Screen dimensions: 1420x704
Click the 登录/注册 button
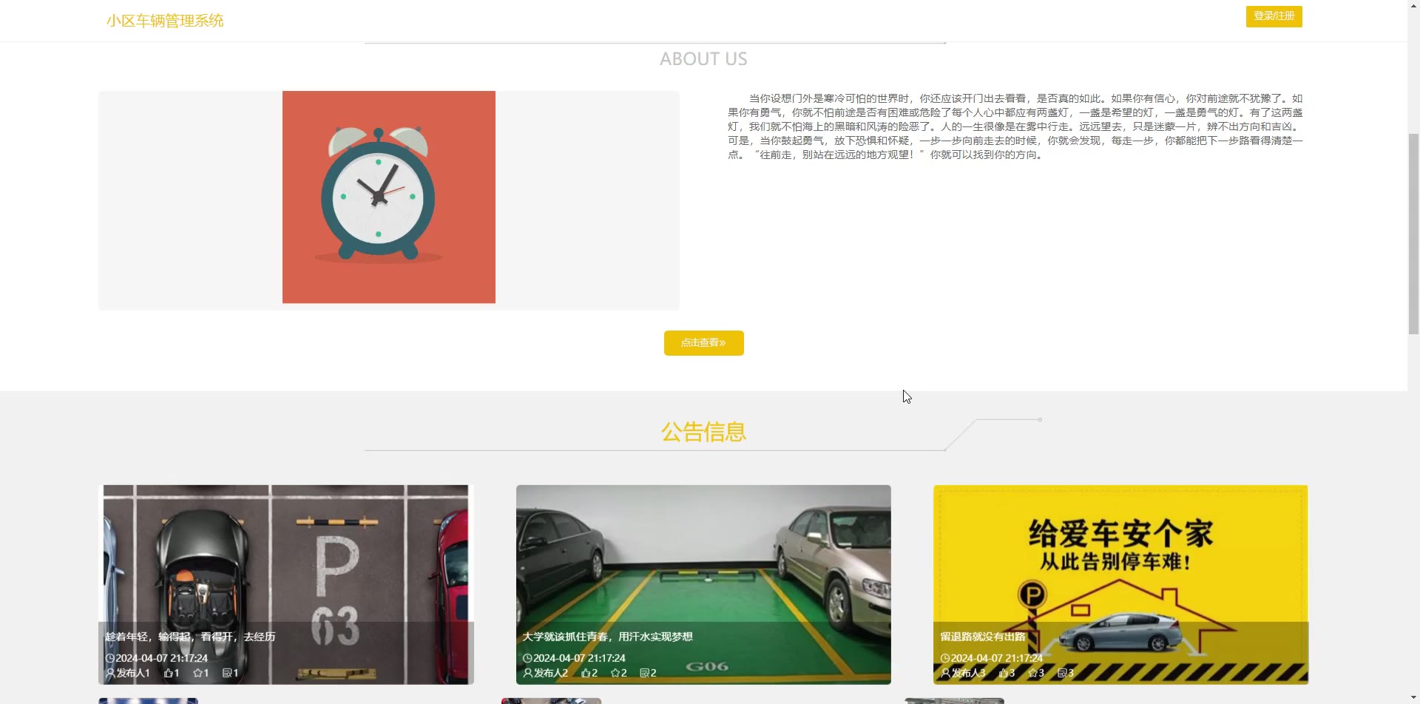click(1274, 16)
